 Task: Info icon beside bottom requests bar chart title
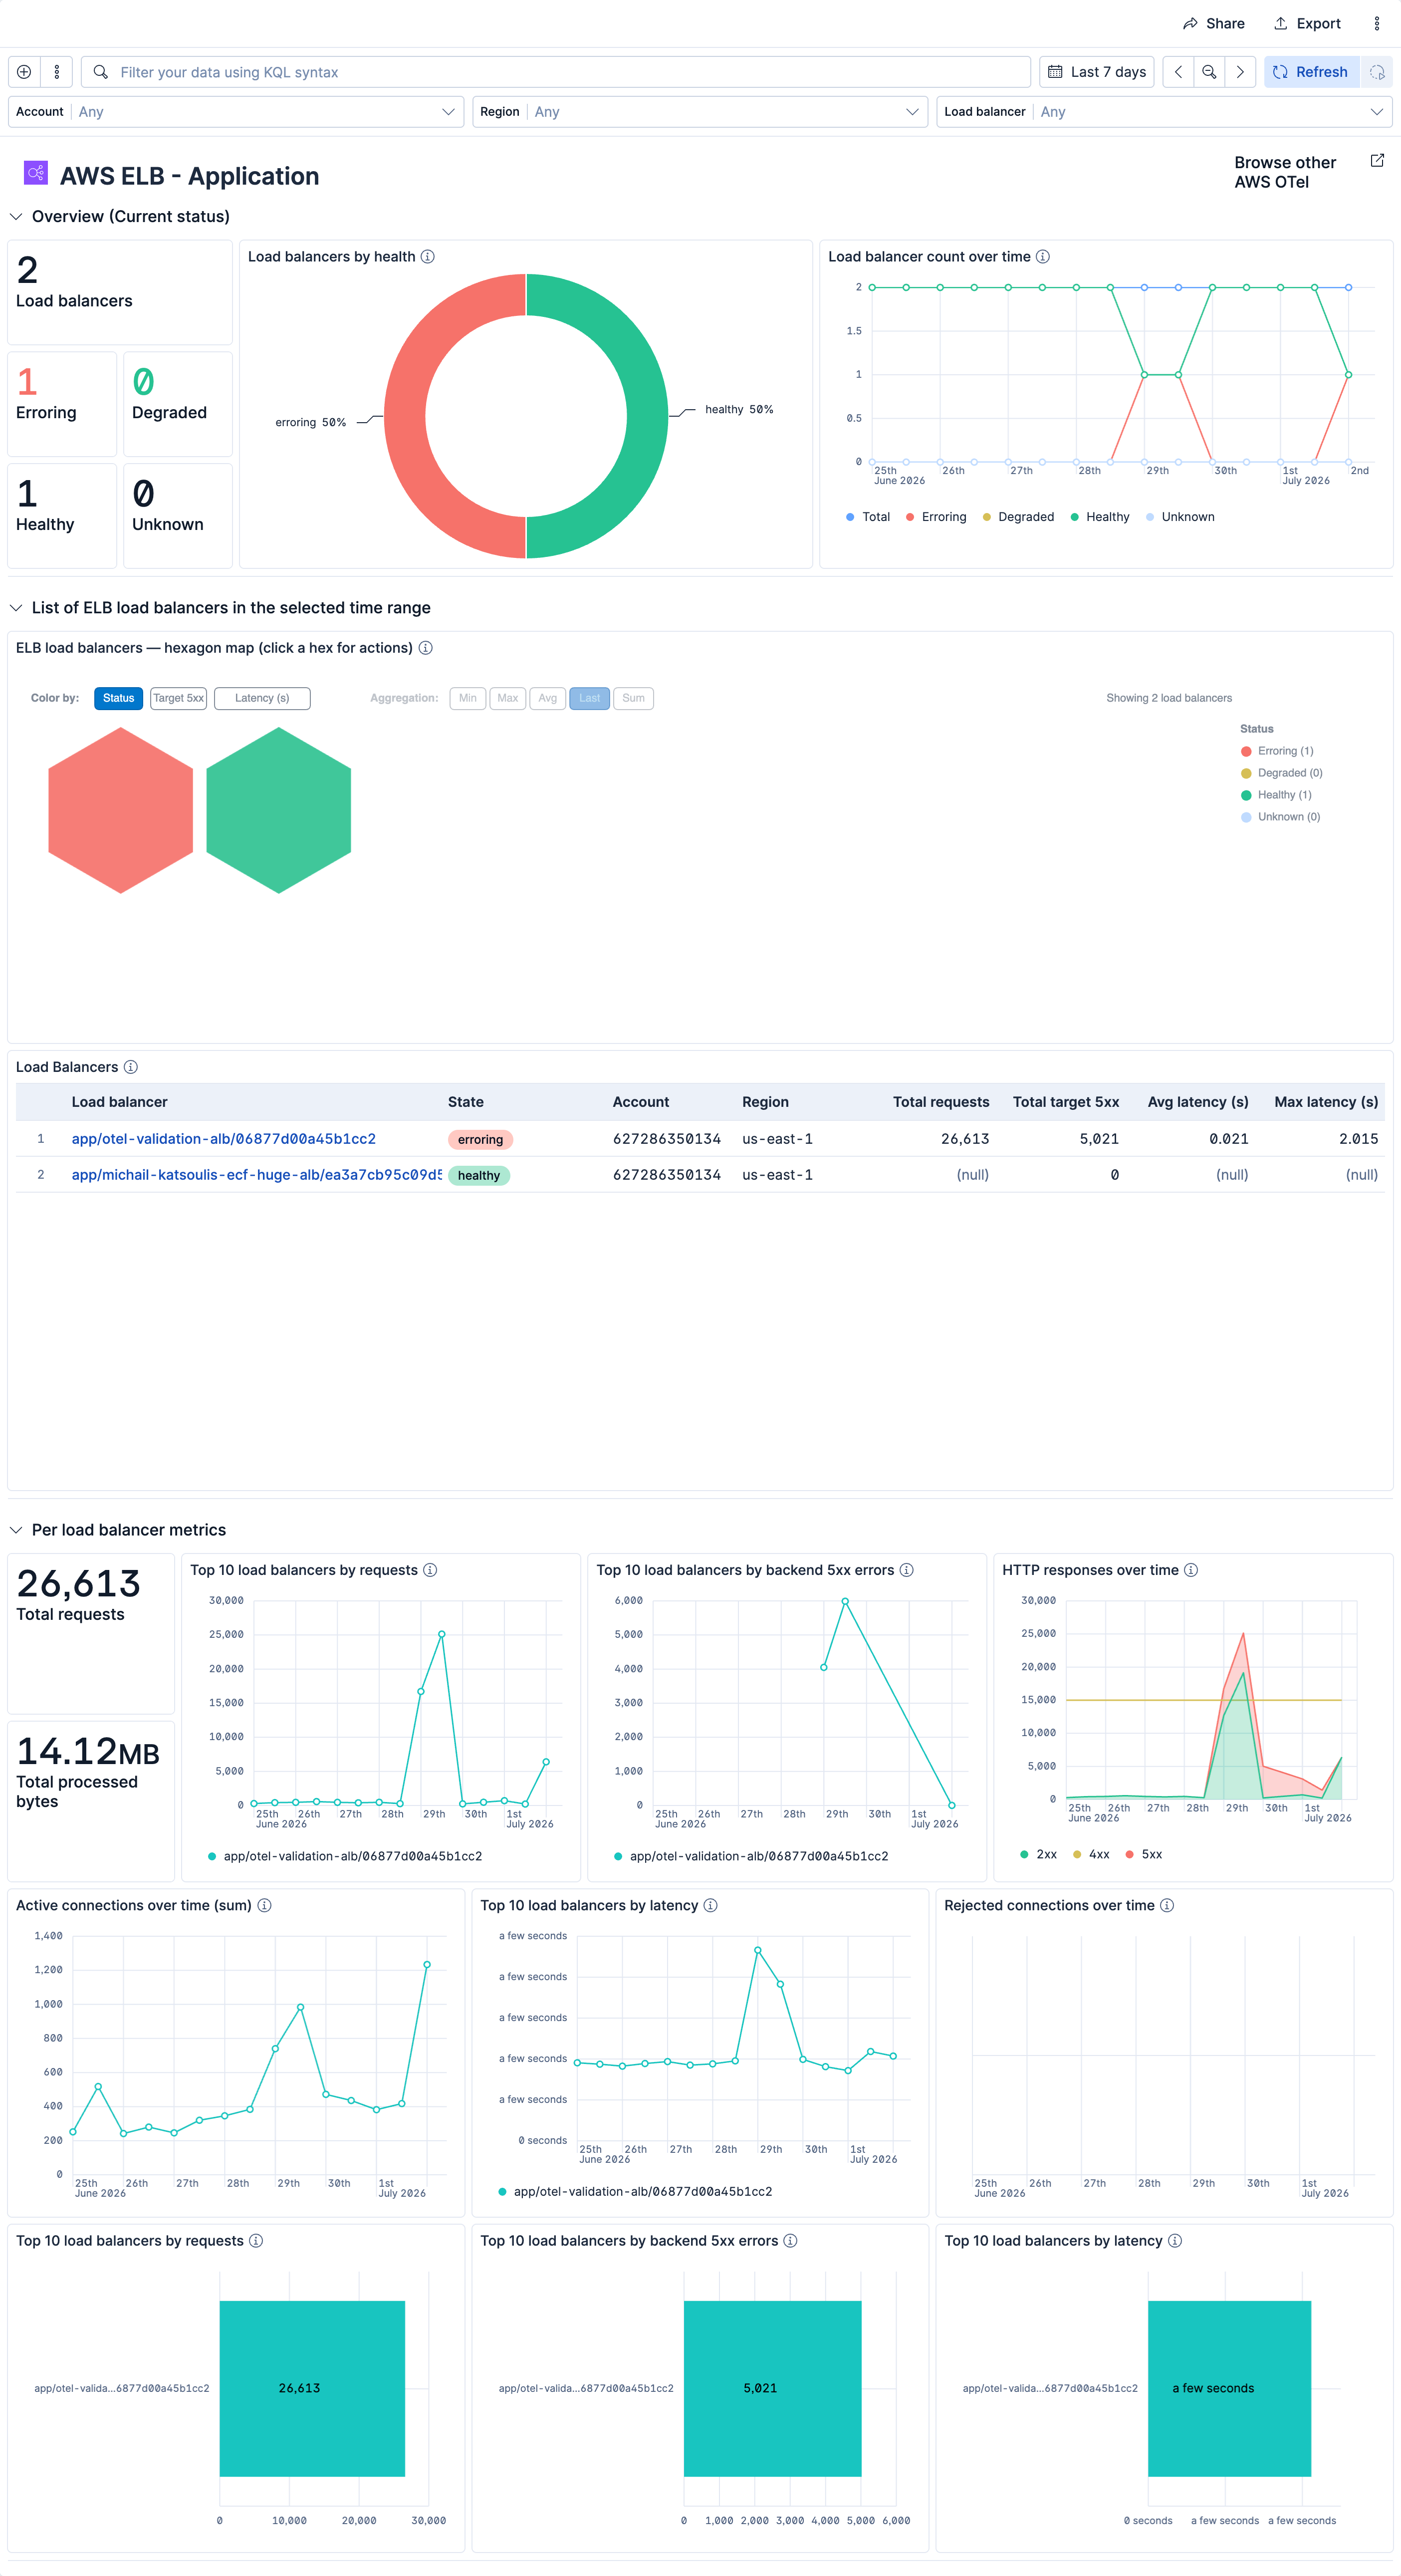[256, 2241]
